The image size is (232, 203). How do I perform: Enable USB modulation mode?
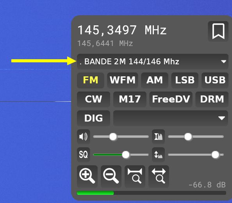(215, 80)
